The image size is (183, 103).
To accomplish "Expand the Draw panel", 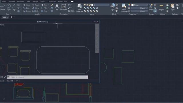I will point(8,14).
